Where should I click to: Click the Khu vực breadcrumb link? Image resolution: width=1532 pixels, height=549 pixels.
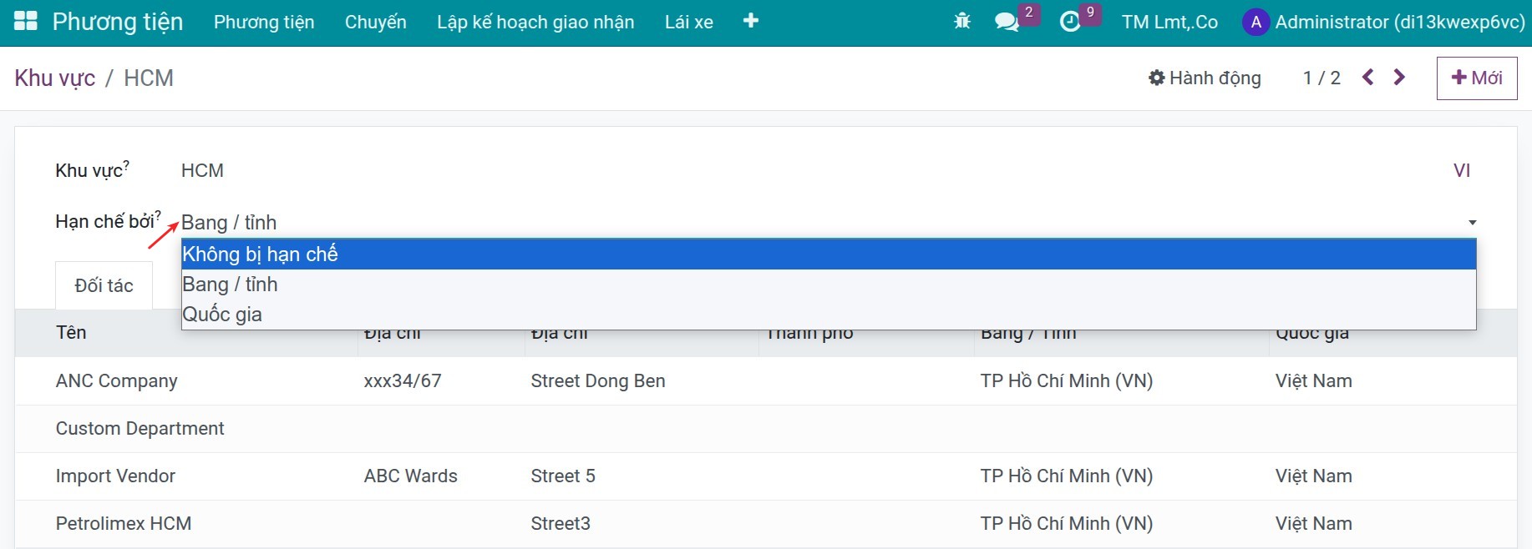pos(55,78)
